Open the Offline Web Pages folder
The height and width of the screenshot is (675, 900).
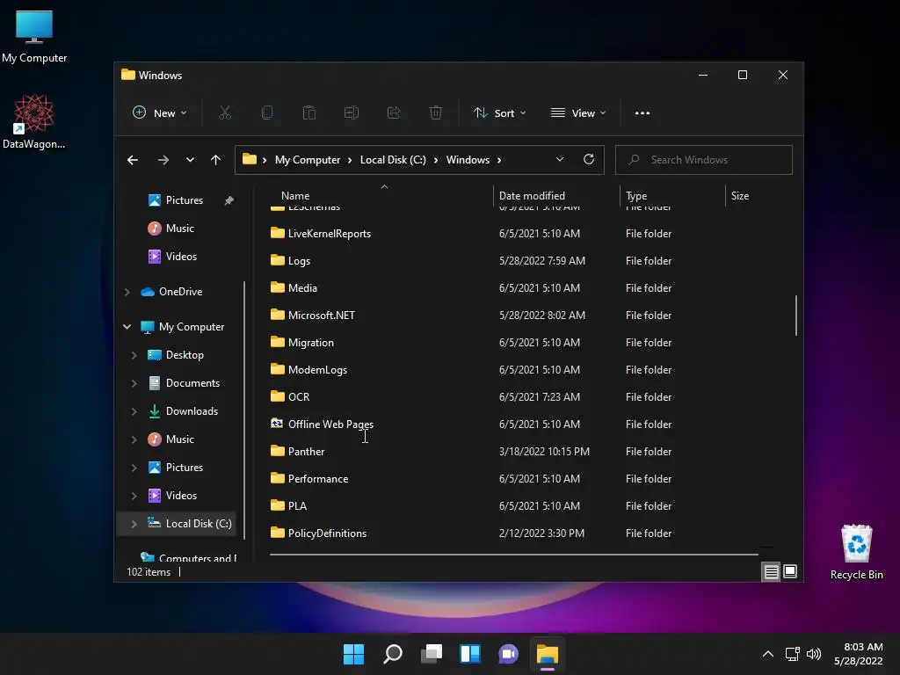[x=330, y=425]
